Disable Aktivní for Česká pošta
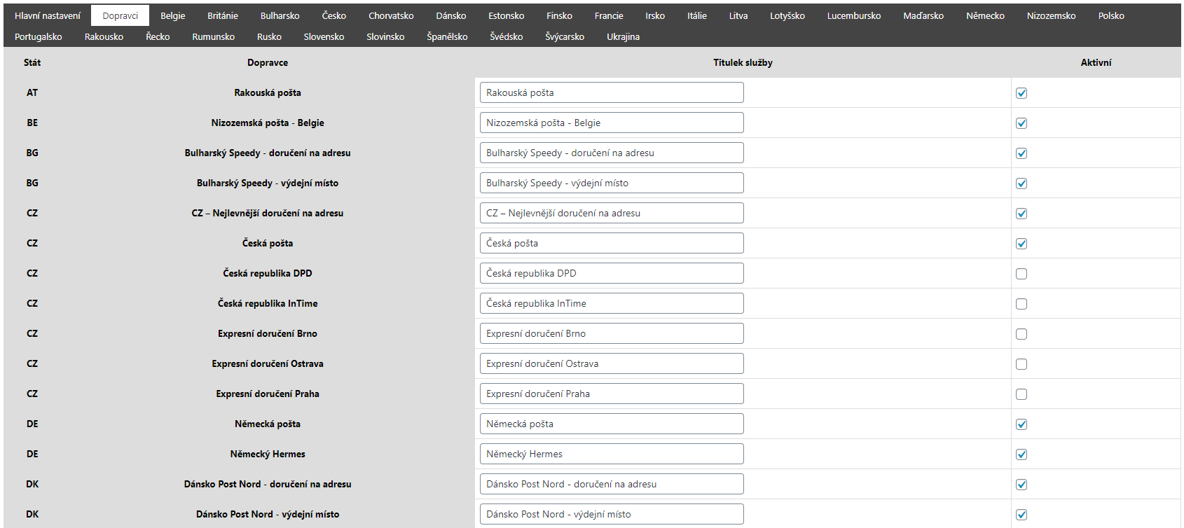Screen dimensions: 1184x528 coord(1021,244)
